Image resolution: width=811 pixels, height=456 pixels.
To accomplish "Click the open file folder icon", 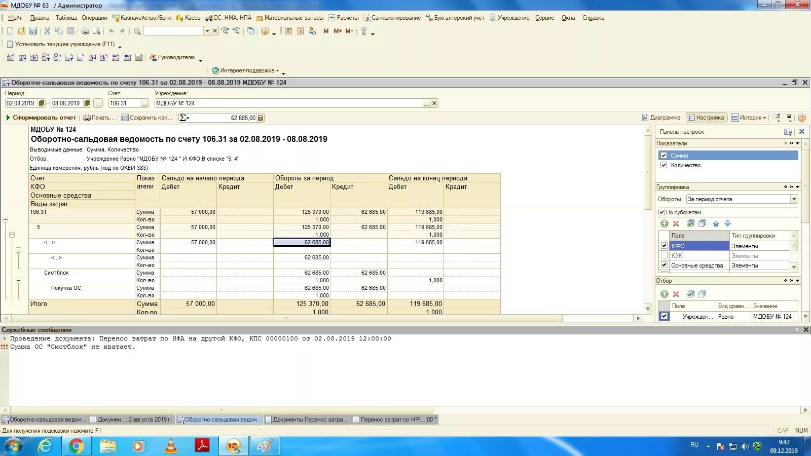I will pyautogui.click(x=22, y=31).
